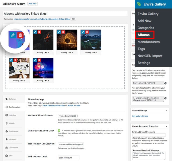The height and width of the screenshot is (161, 172).
Task: Click the Back to Album Label text field
Action: (x=68, y=157)
